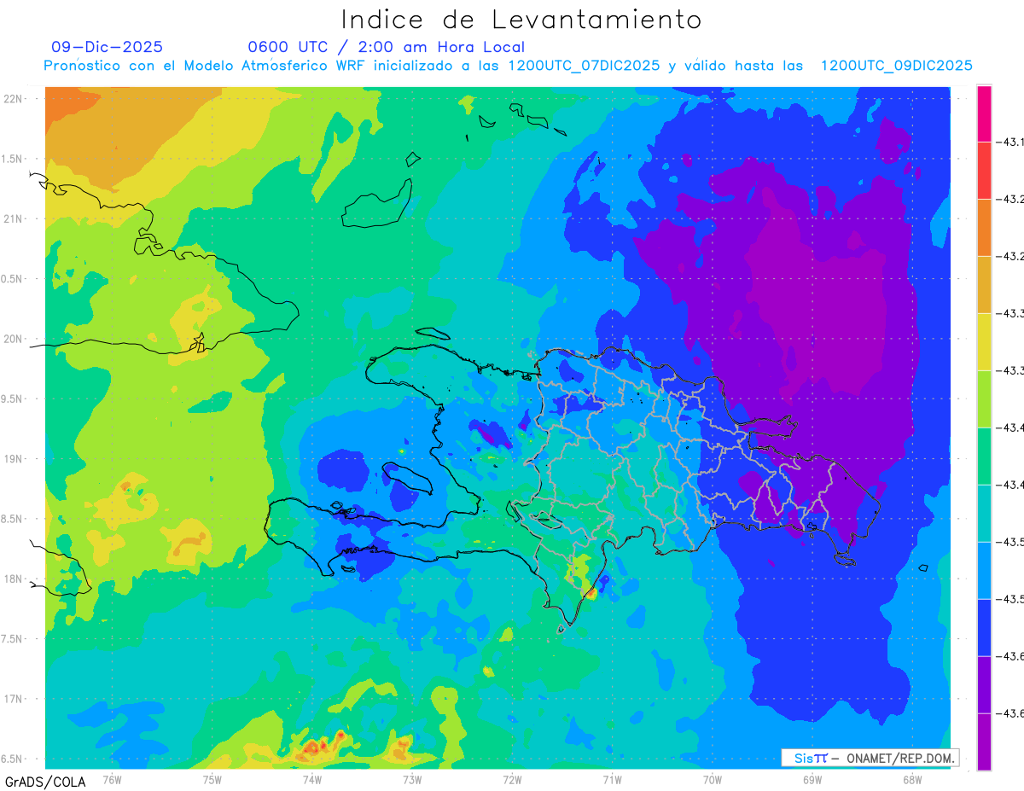
Task: Click the "1.5N" latitude label
Action: (13, 159)
